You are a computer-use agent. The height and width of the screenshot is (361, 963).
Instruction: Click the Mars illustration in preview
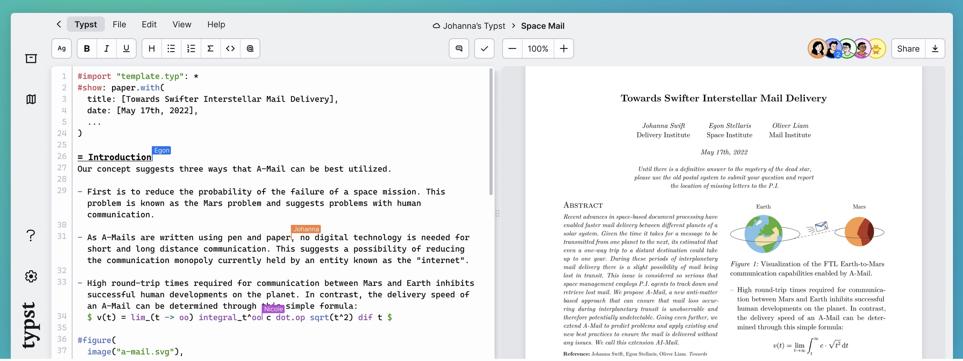(x=859, y=232)
